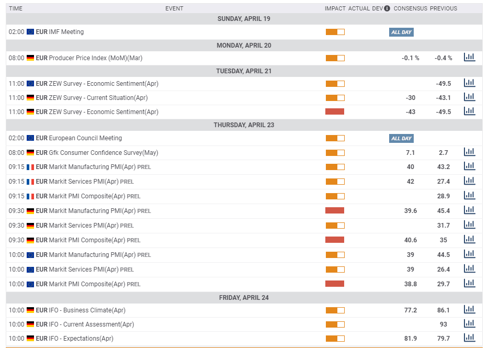Open chart for ZEW Survey - Current Situation
Viewport: 488px width, 348px height.
coord(469,97)
